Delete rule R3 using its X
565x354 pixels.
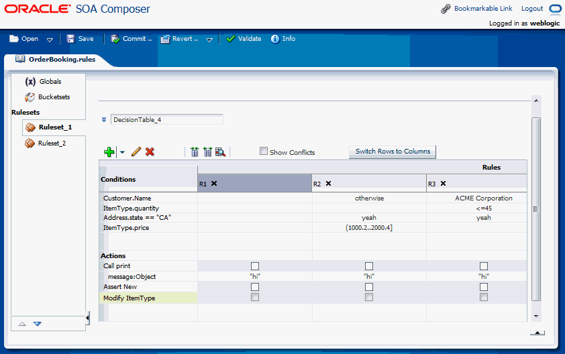click(x=443, y=183)
